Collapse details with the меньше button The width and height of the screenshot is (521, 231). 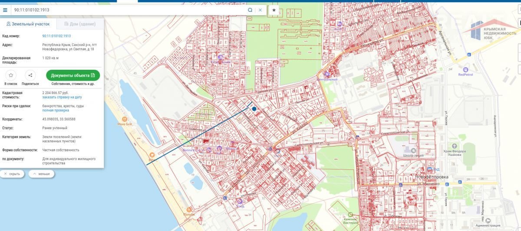tap(41, 174)
